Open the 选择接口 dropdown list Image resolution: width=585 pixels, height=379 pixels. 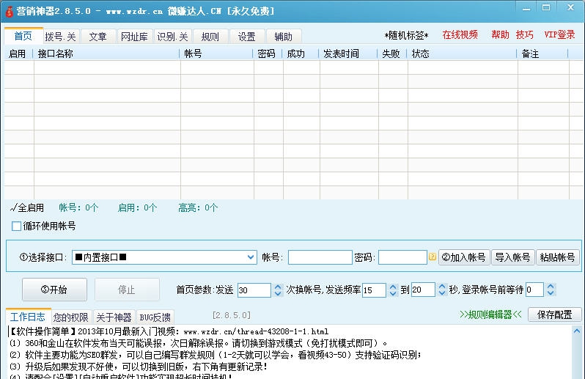251,257
